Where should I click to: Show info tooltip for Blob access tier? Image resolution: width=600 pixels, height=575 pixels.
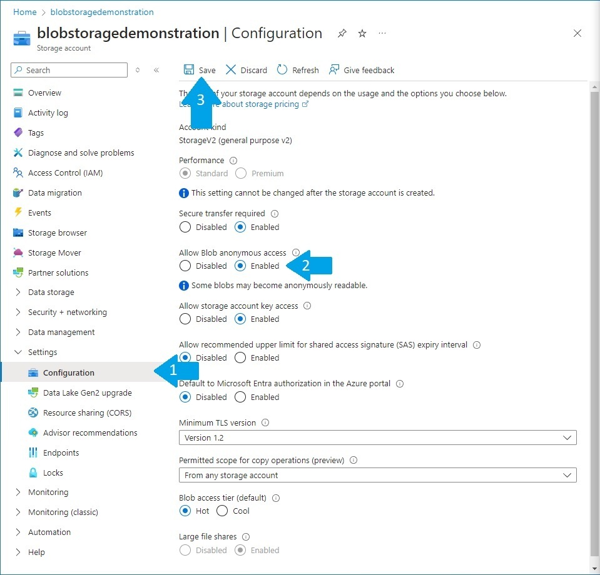tap(276, 497)
